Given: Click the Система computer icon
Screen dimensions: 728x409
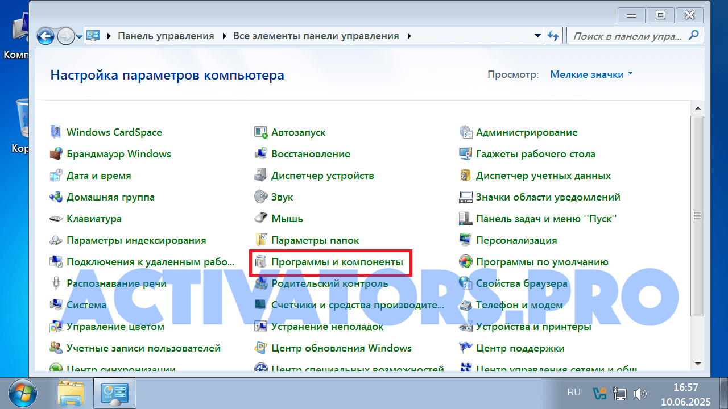Looking at the screenshot, I should (x=56, y=305).
